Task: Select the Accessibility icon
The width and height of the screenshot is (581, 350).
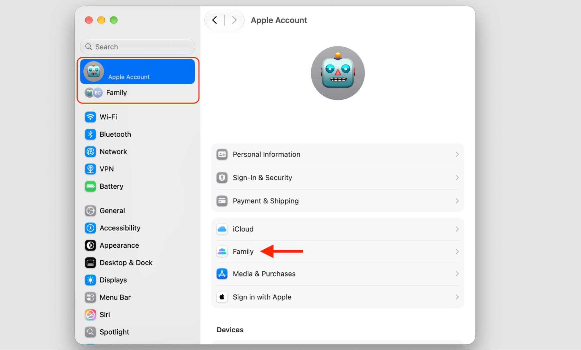Action: [90, 228]
